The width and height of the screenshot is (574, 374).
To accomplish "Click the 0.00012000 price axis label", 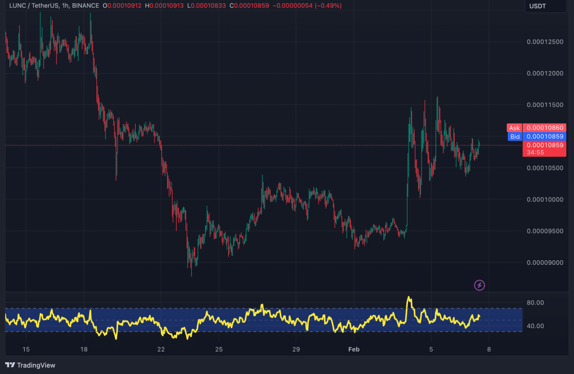I will click(545, 73).
